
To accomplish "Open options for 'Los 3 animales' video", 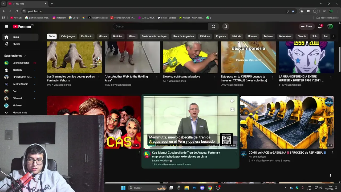I will click(99, 78).
